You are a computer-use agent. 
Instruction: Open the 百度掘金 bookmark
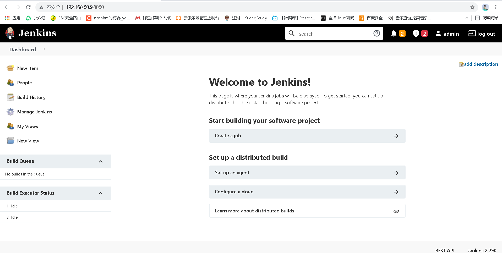pyautogui.click(x=371, y=18)
